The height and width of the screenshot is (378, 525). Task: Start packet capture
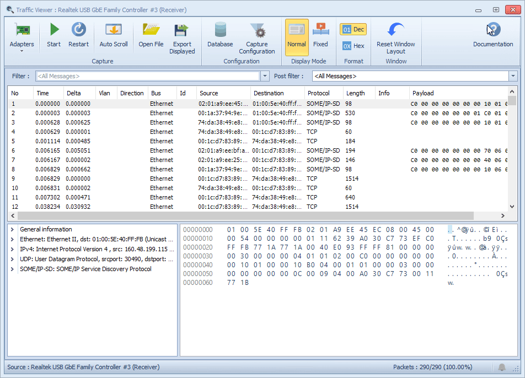pyautogui.click(x=53, y=35)
